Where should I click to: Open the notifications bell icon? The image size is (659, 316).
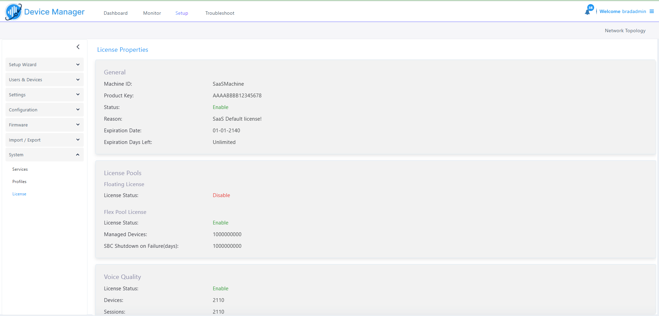[587, 12]
